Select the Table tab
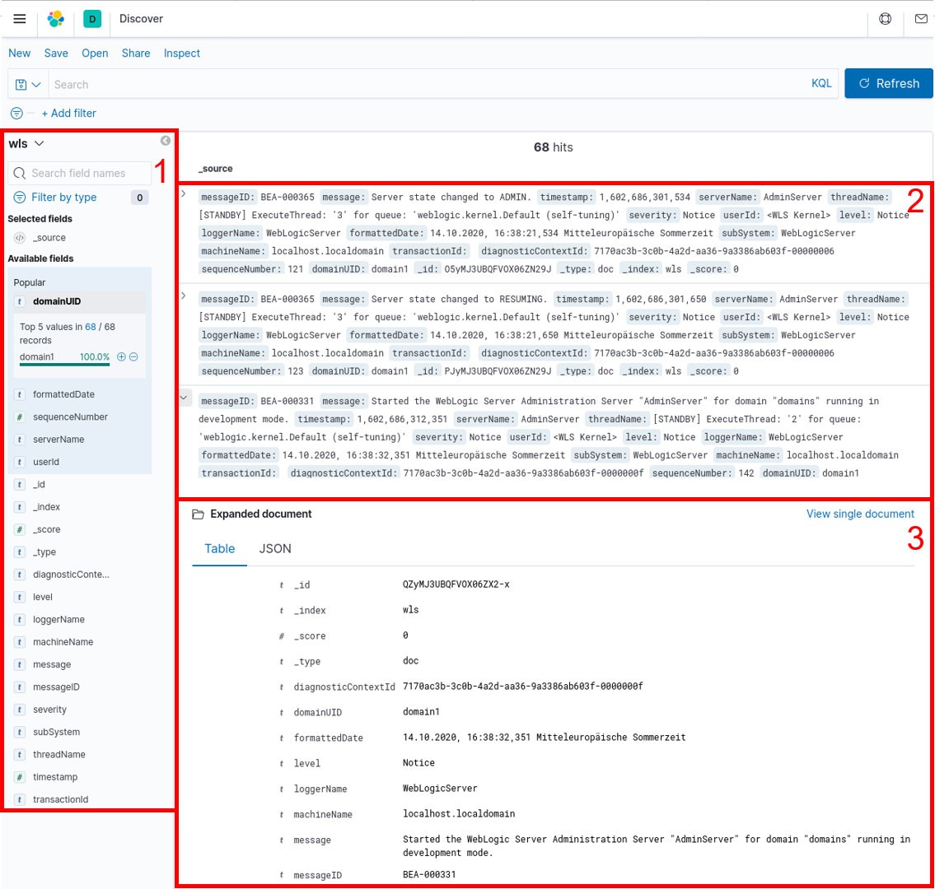 [x=219, y=549]
